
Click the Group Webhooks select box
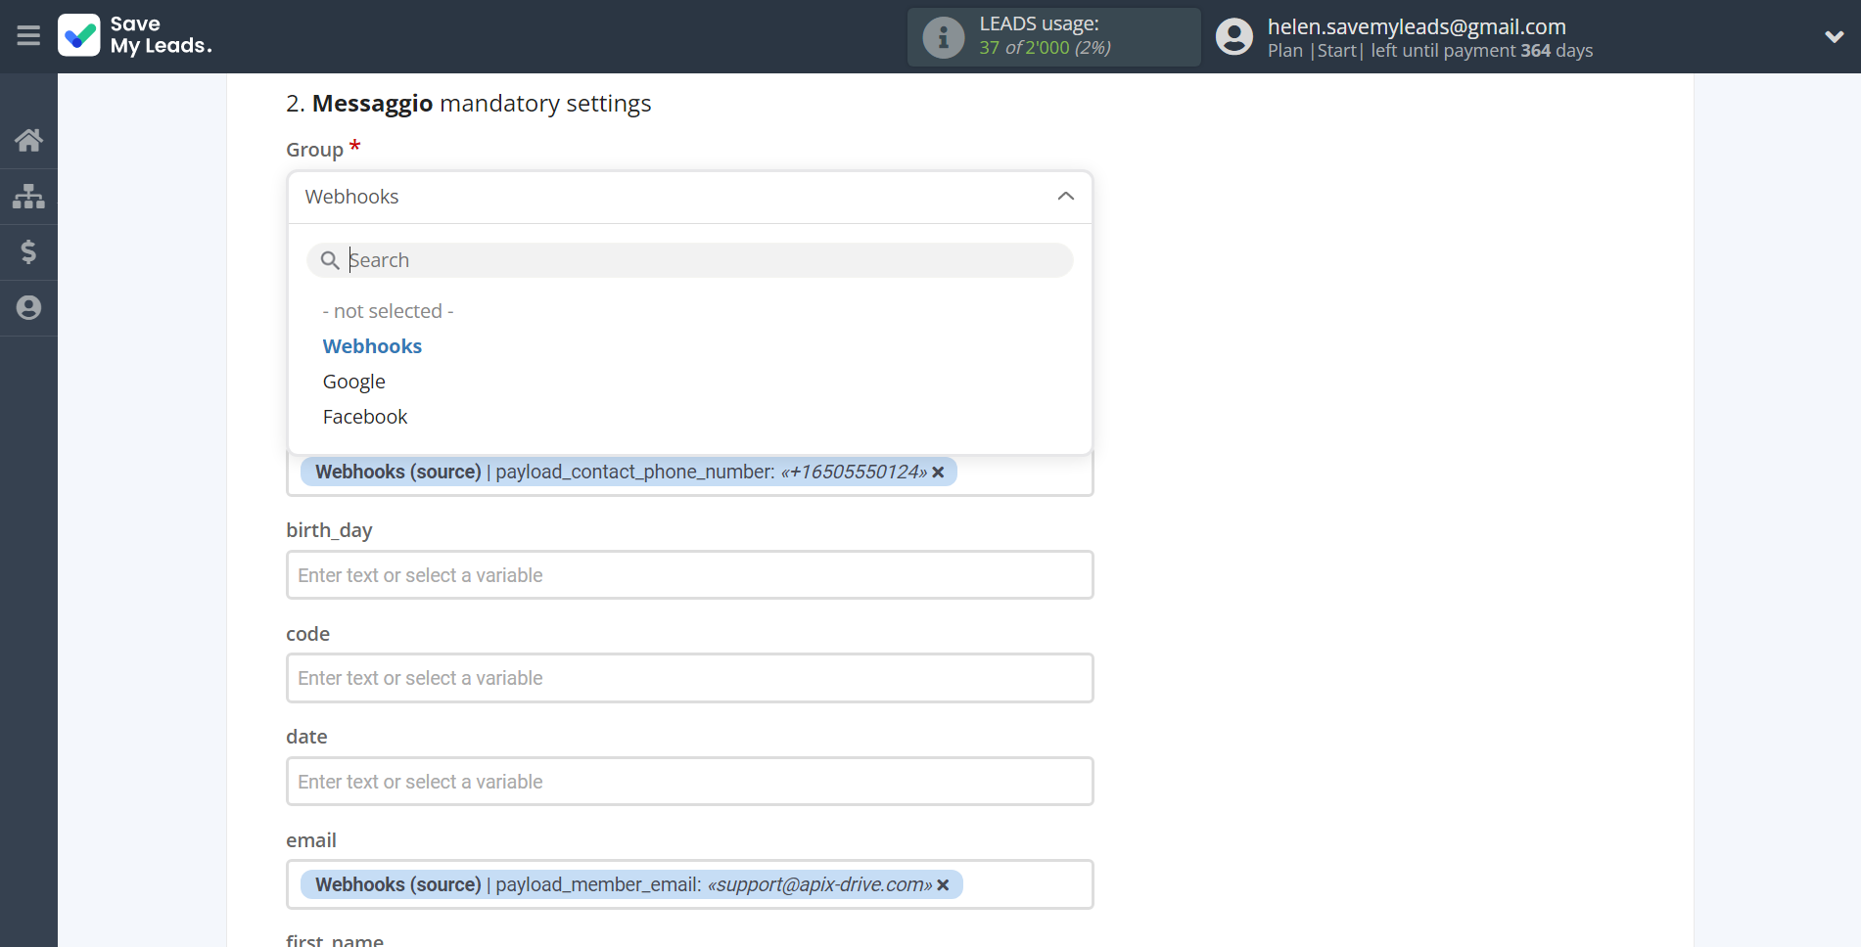690,197
